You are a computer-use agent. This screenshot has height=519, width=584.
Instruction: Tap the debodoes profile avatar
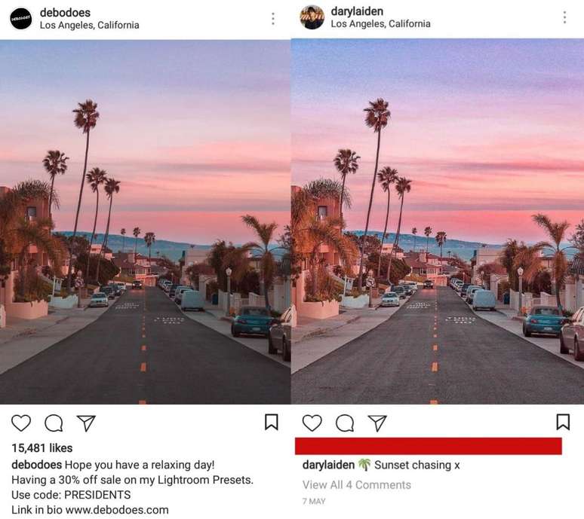click(20, 18)
